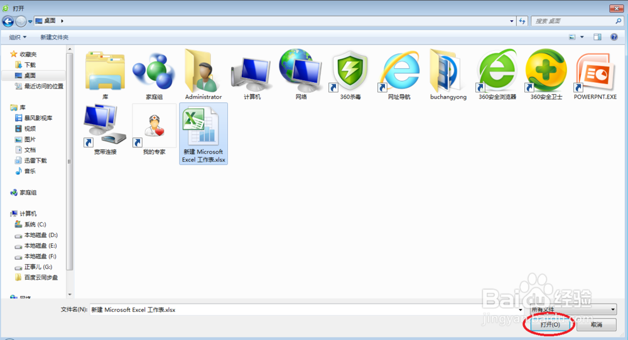Open recent pages dropdown beside nav arrows
The width and height of the screenshot is (628, 340).
click(30, 21)
